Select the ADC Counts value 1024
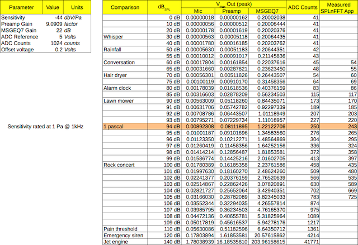The image size is (358, 245). pos(55,42)
